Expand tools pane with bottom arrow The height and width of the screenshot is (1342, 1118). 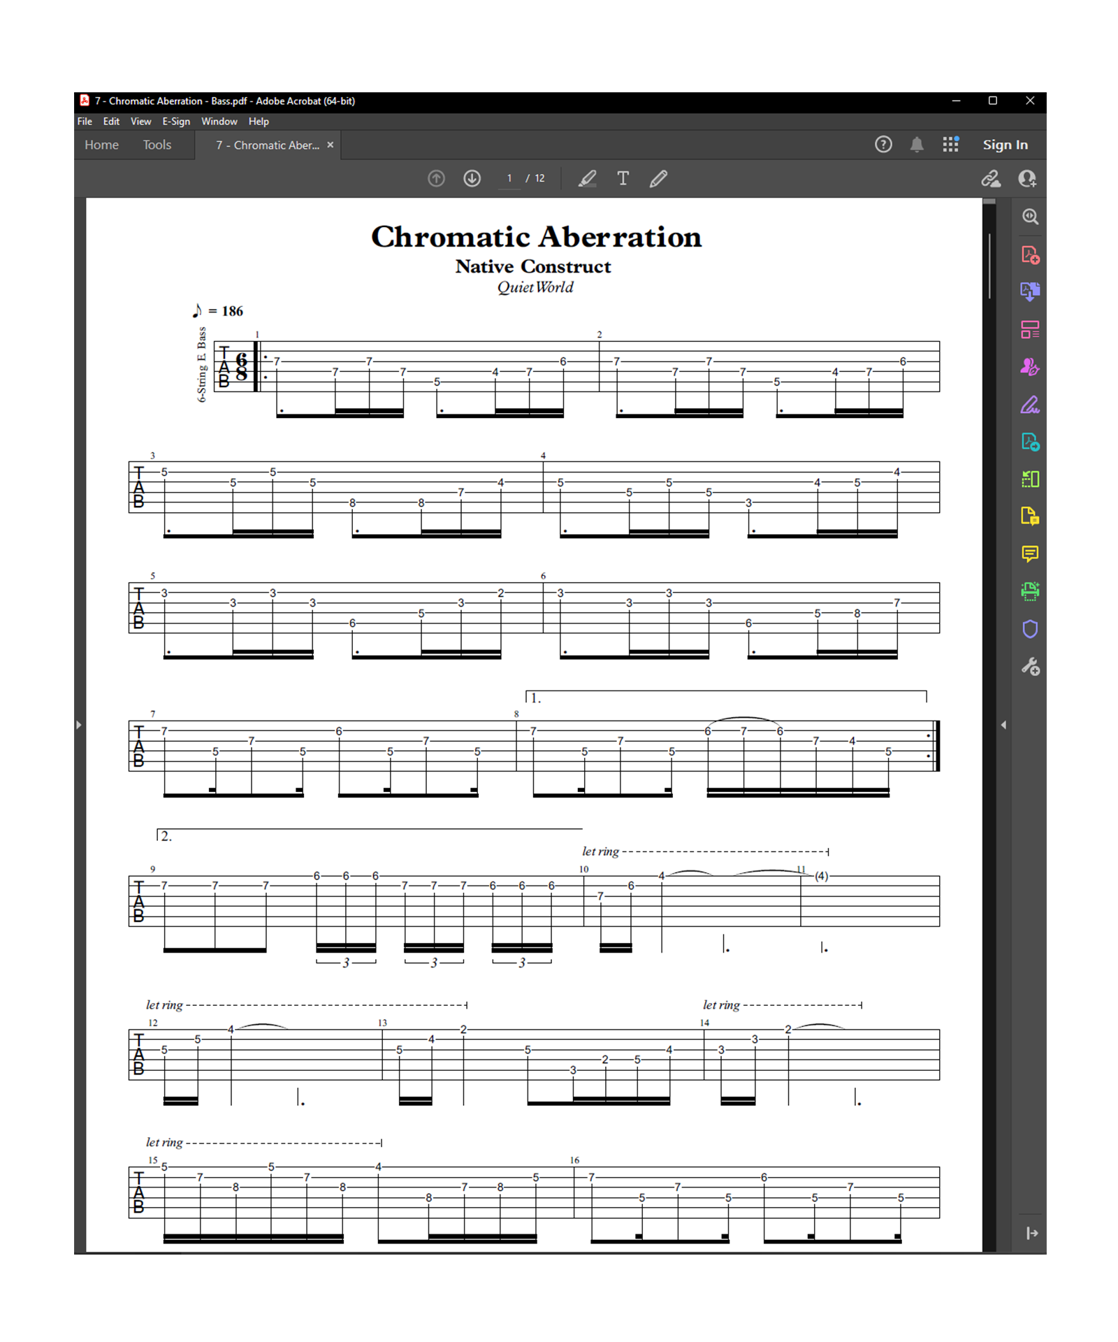[1031, 1233]
